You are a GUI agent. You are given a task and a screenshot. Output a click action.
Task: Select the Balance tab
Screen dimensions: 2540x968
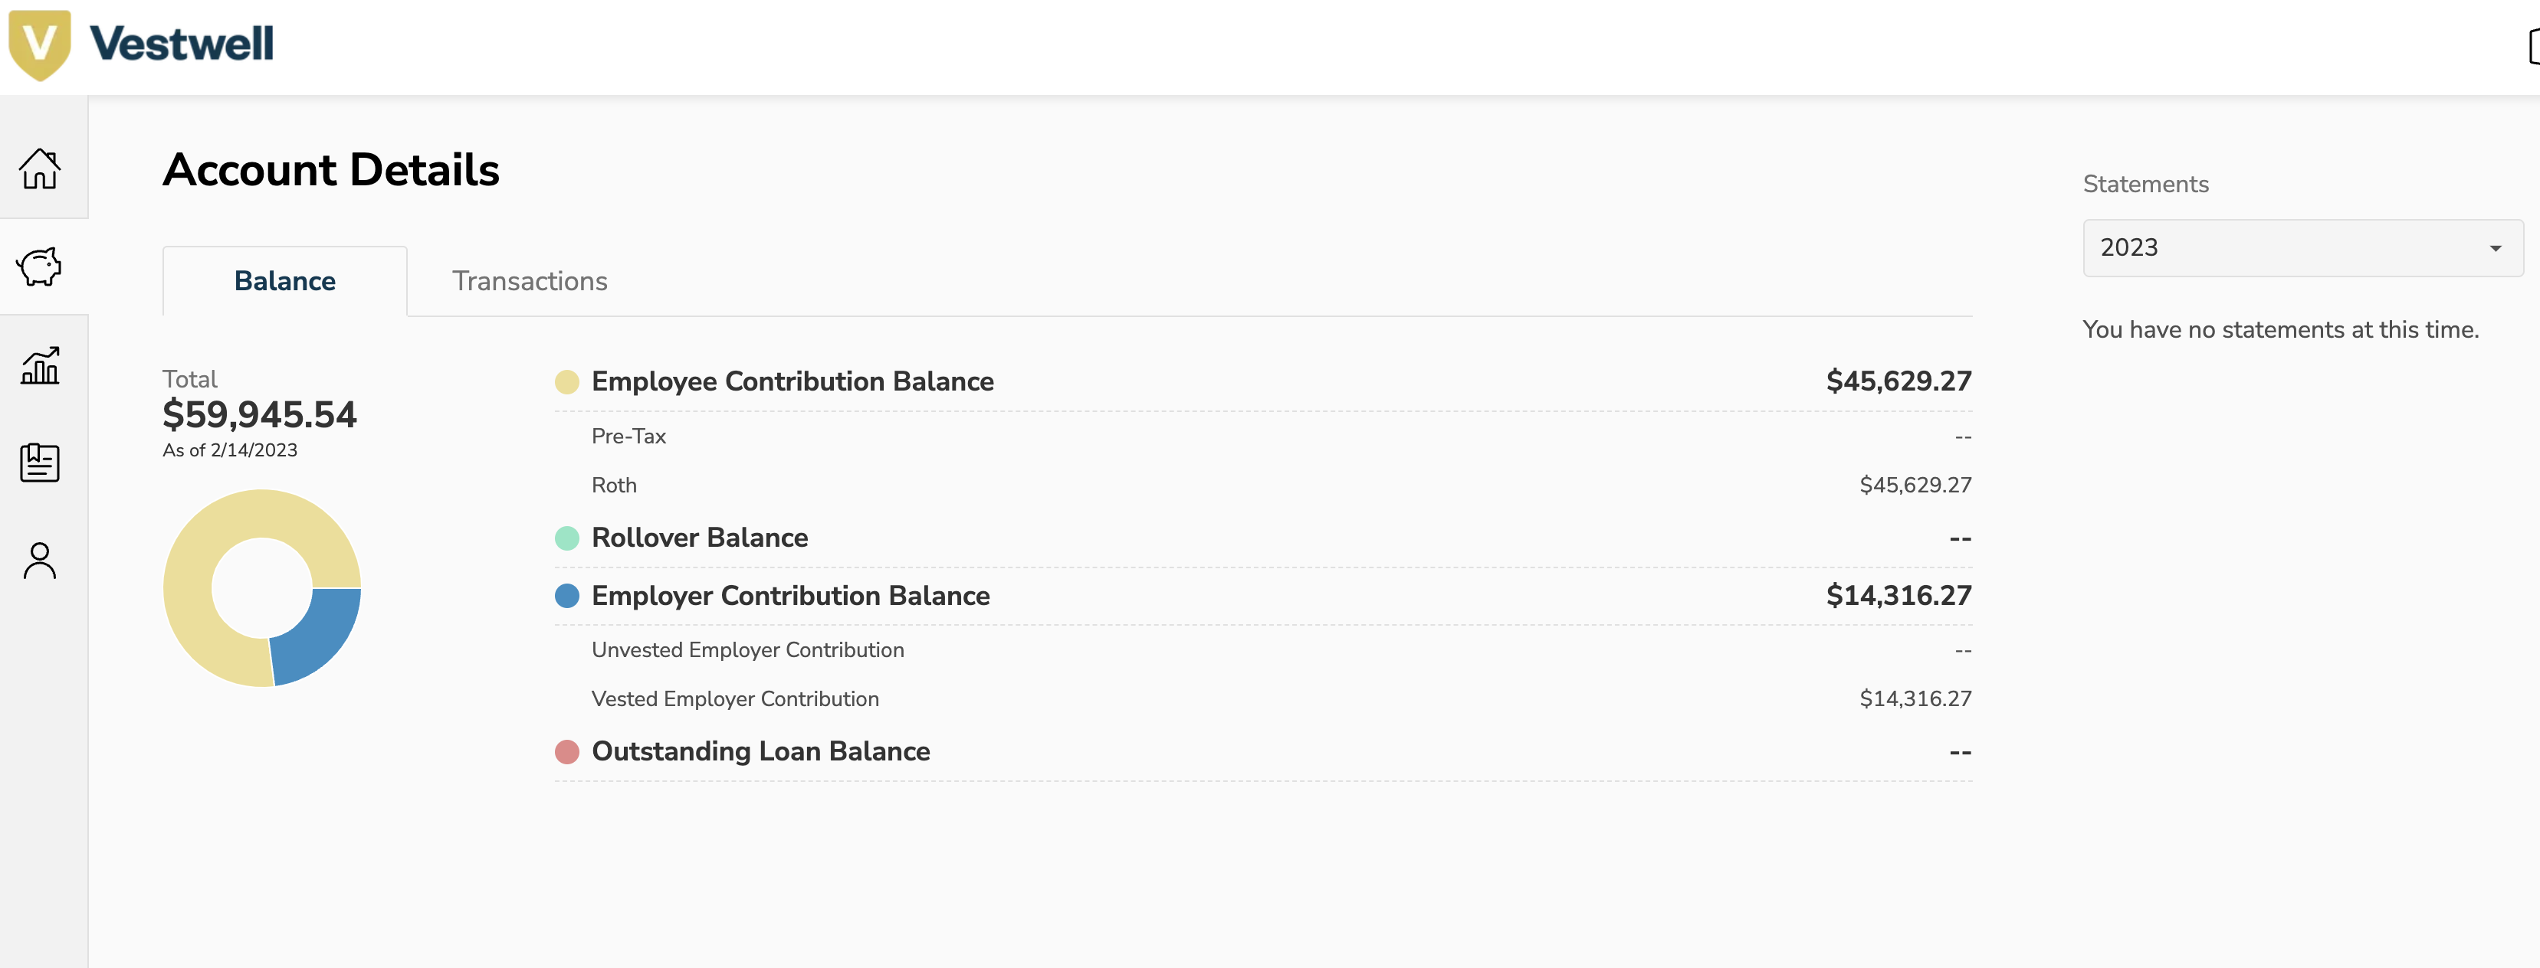[x=284, y=280]
